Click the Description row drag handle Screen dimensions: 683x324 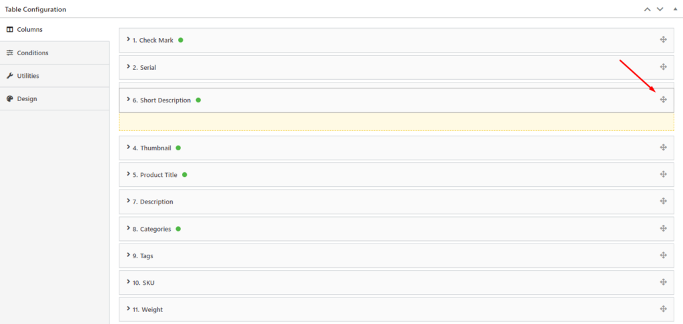(663, 201)
